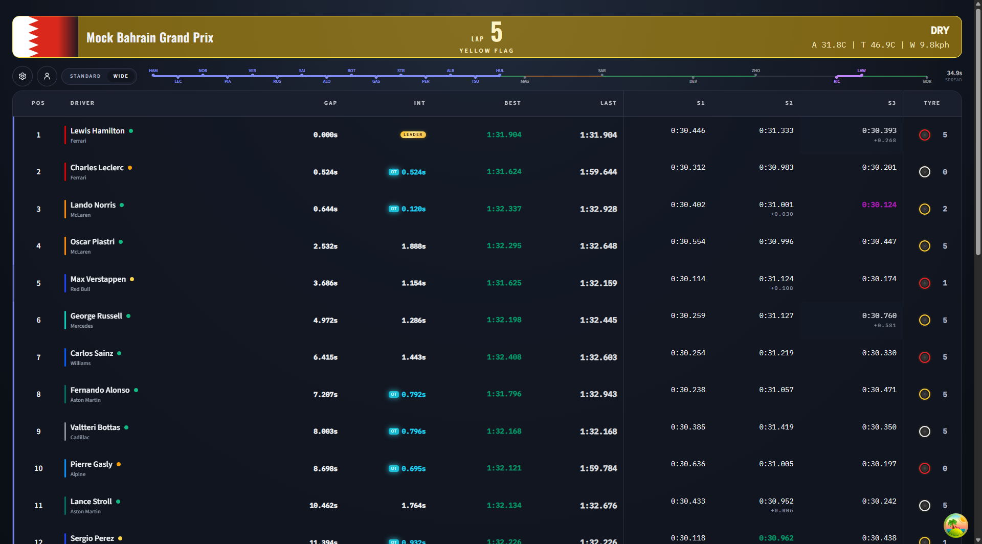Select Fernando Alonso driver name
Screen dimensions: 982x544
[x=100, y=390]
